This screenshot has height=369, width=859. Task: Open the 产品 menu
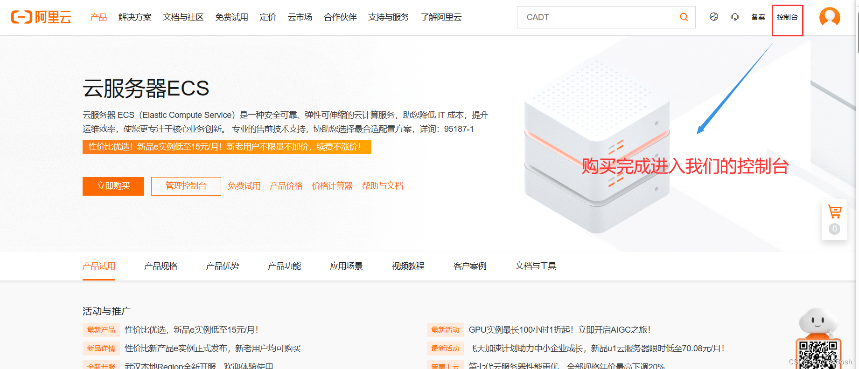click(98, 17)
